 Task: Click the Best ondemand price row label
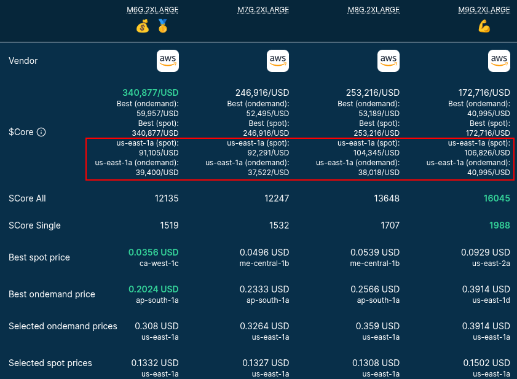(x=52, y=294)
